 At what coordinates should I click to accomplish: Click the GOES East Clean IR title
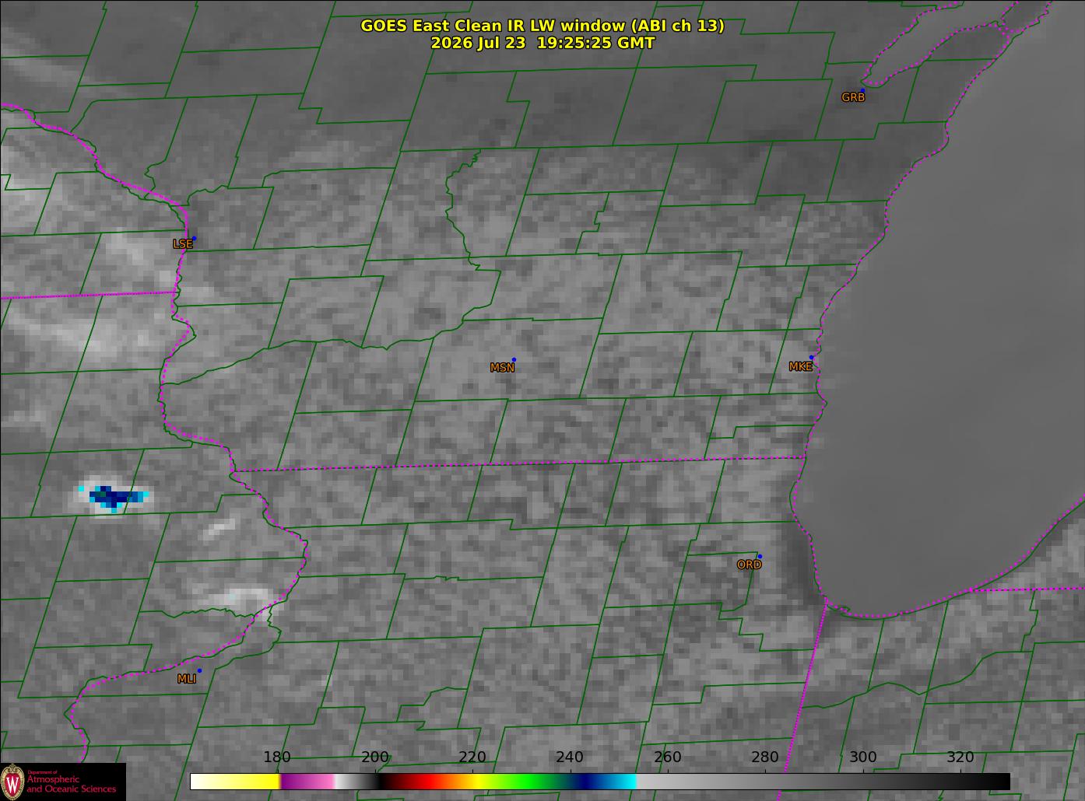(542, 26)
